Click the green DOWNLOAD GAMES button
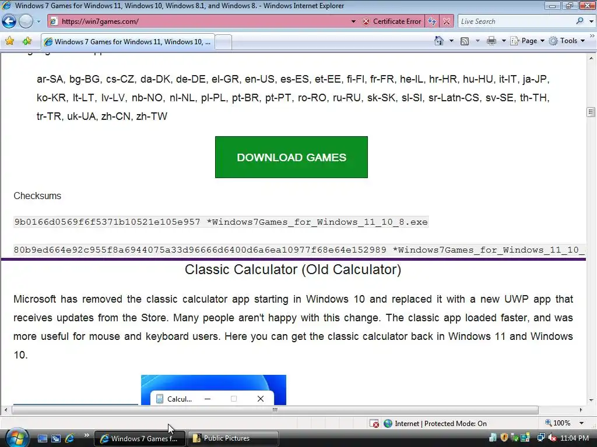The height and width of the screenshot is (447, 597). [x=292, y=157]
